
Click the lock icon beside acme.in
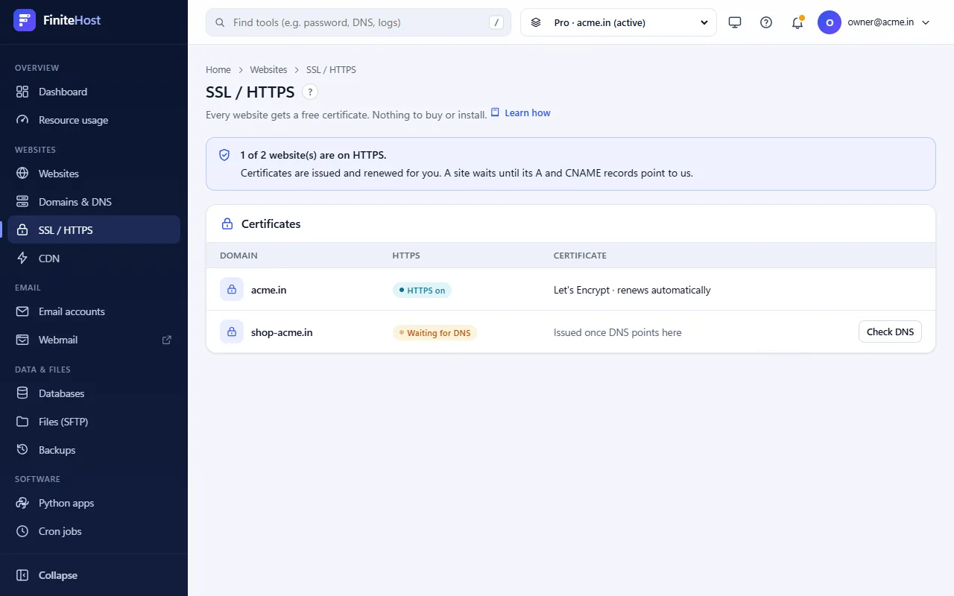tap(232, 289)
